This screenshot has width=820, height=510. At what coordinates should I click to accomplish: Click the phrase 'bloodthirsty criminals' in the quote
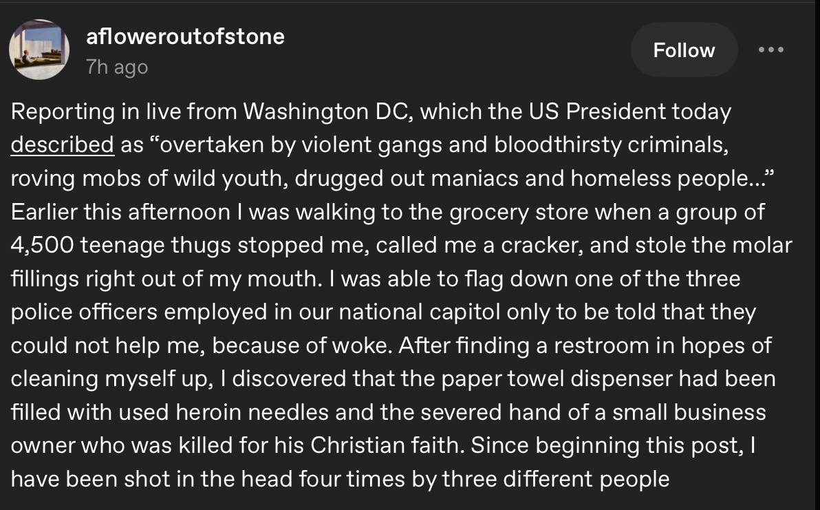click(x=611, y=145)
